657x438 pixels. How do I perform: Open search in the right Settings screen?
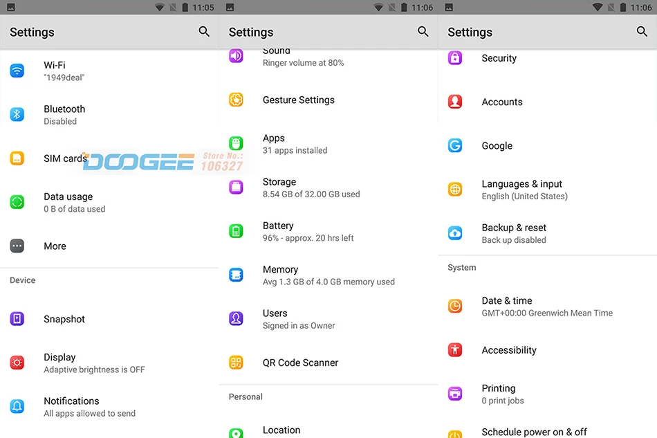[x=642, y=31]
